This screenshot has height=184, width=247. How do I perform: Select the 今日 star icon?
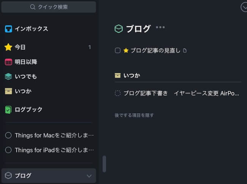click(x=8, y=47)
